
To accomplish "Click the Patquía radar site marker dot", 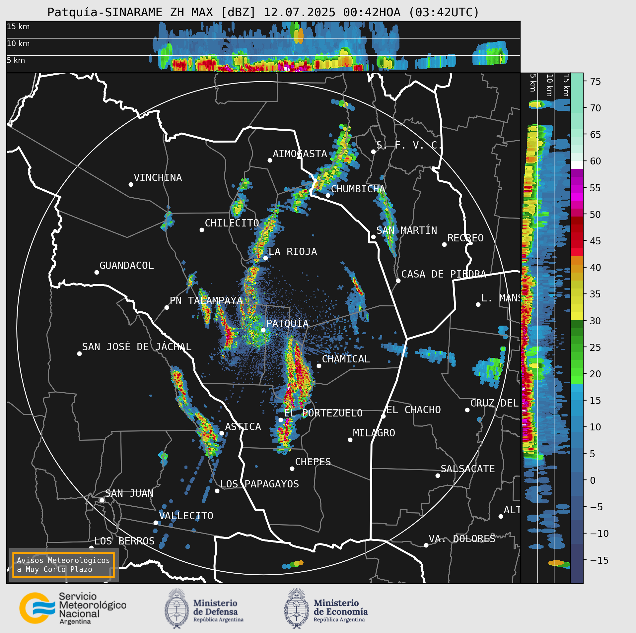I will pyautogui.click(x=263, y=330).
